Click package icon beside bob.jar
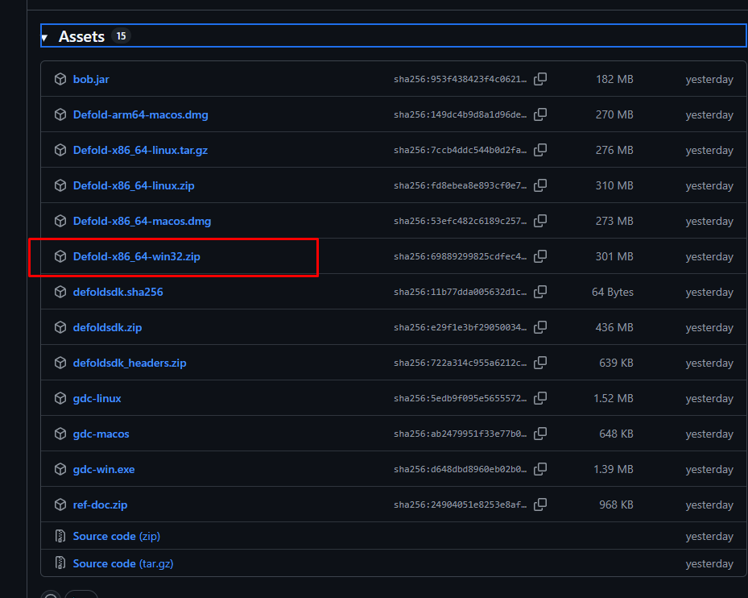Image resolution: width=748 pixels, height=598 pixels. (60, 79)
